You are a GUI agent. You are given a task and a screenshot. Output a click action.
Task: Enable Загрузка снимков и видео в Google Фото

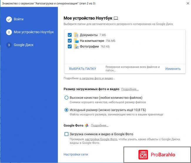point(66,134)
